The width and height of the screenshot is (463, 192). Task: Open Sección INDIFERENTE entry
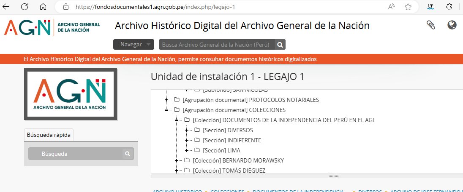[232, 140]
